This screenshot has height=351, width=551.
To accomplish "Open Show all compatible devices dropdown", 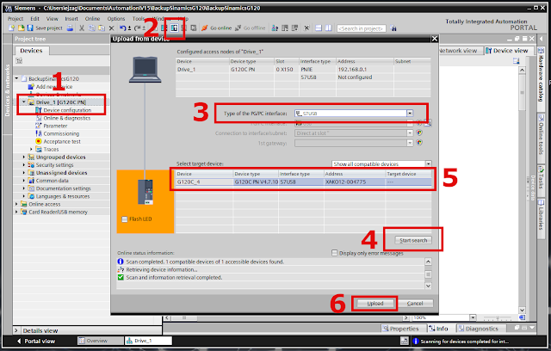I will click(429, 164).
